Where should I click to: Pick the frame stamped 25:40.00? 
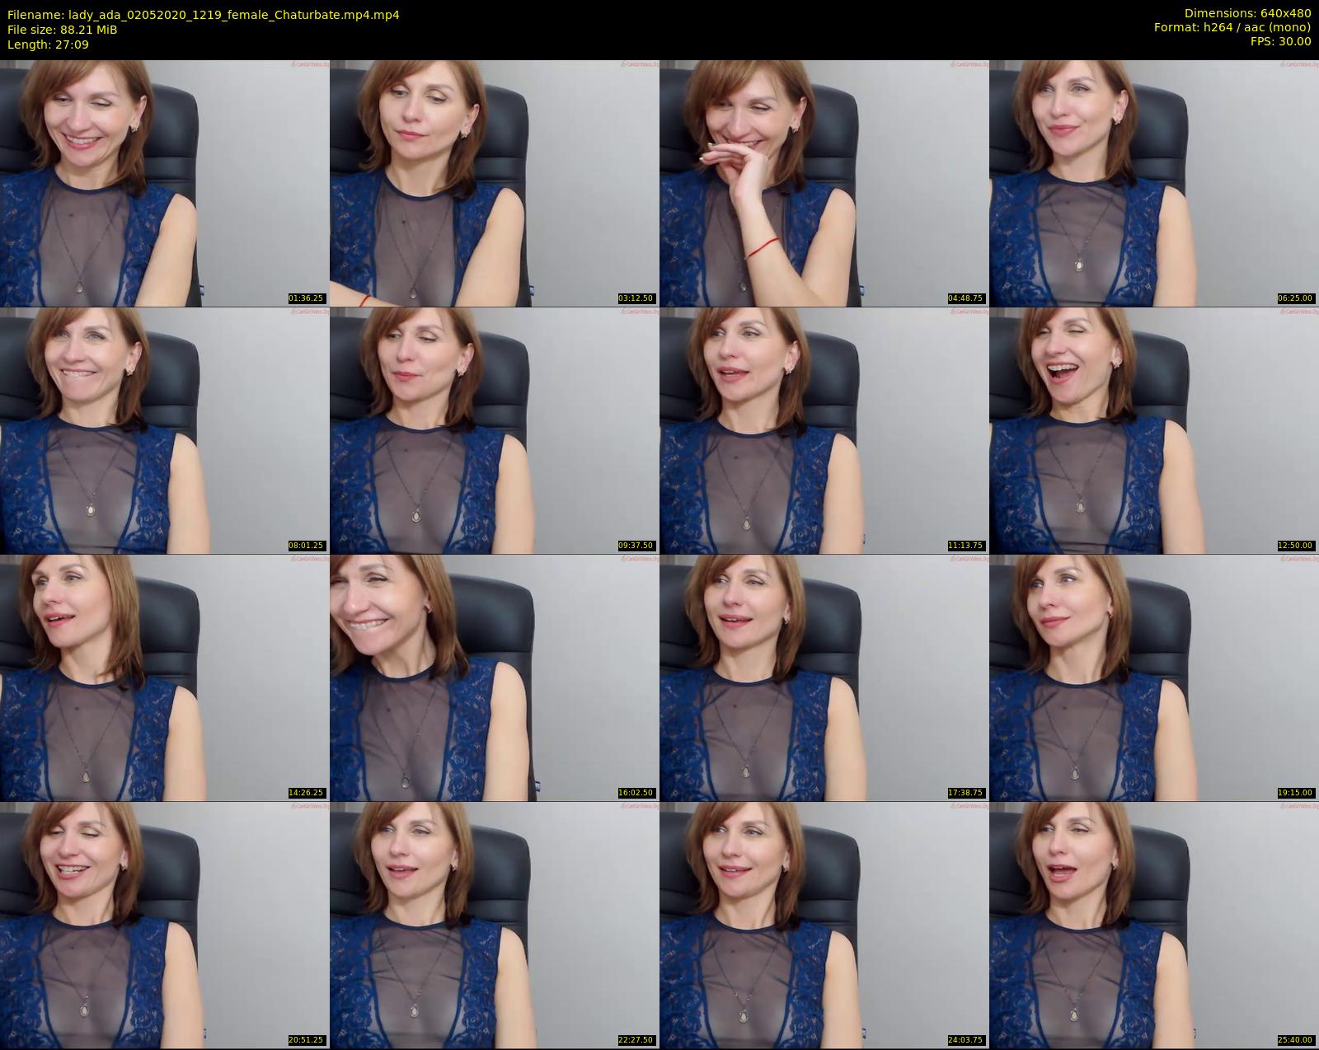1154,925
